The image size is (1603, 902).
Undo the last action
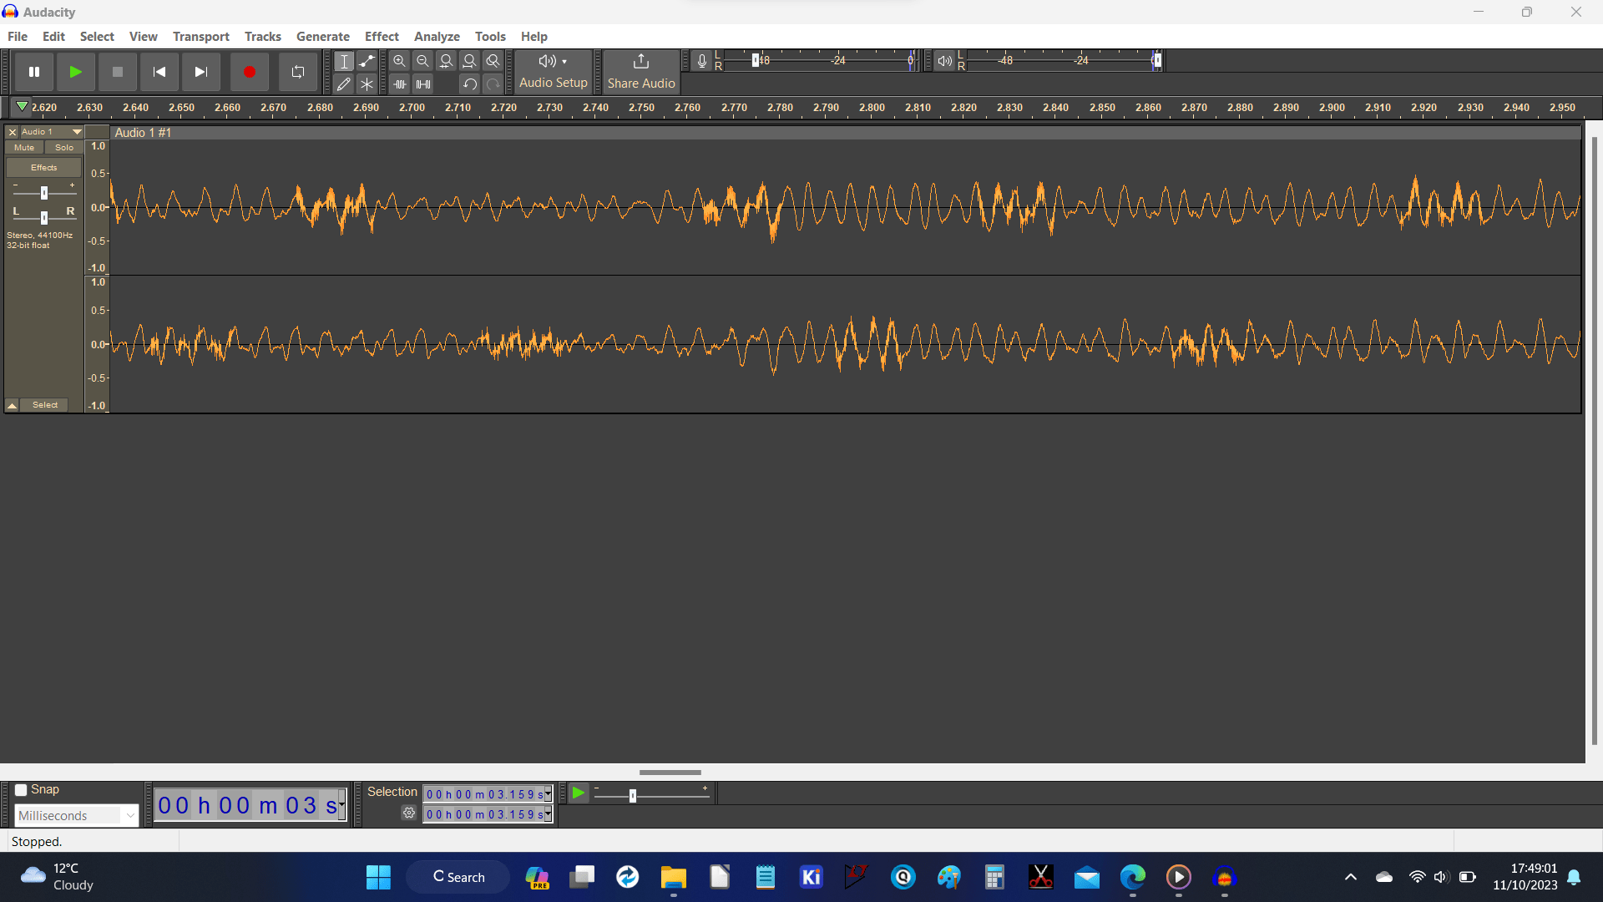(x=470, y=84)
